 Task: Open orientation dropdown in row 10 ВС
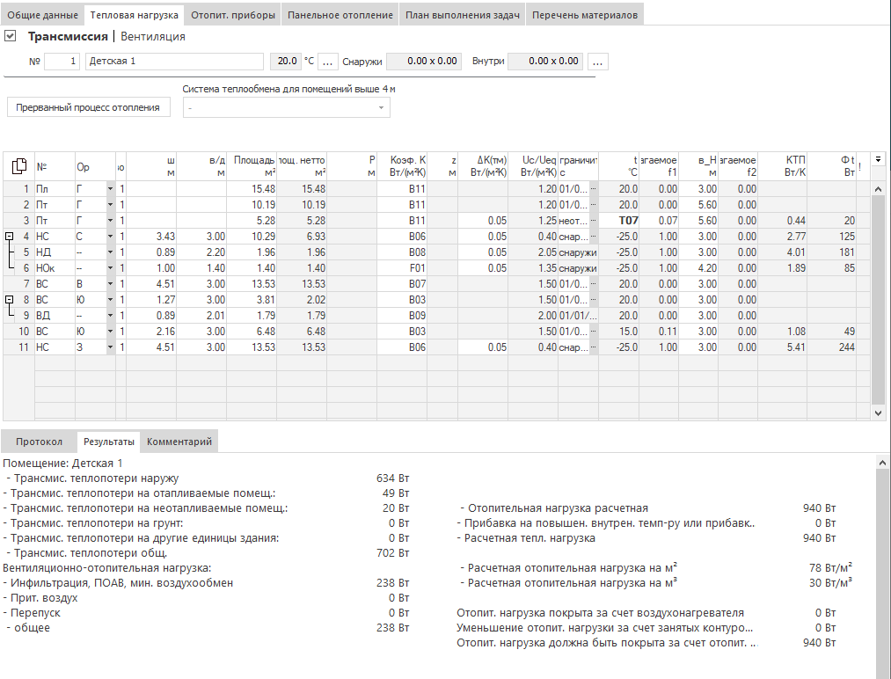[110, 332]
